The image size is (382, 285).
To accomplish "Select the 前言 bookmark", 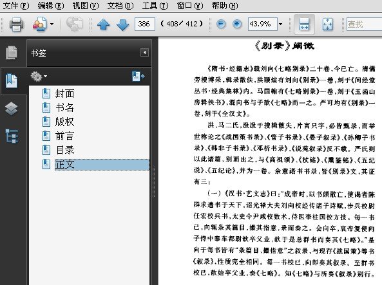I will pyautogui.click(x=64, y=136).
